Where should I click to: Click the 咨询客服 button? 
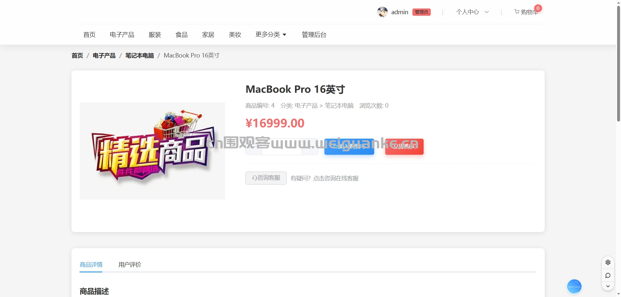266,178
